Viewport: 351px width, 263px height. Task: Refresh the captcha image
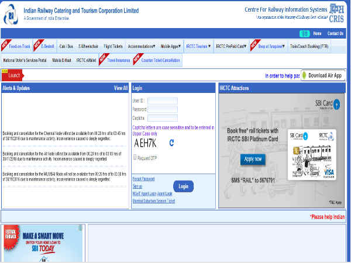click(x=171, y=143)
